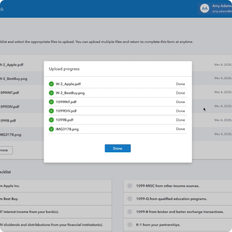232x232 pixels.
Task: Open the AA user avatar
Action: click(204, 9)
